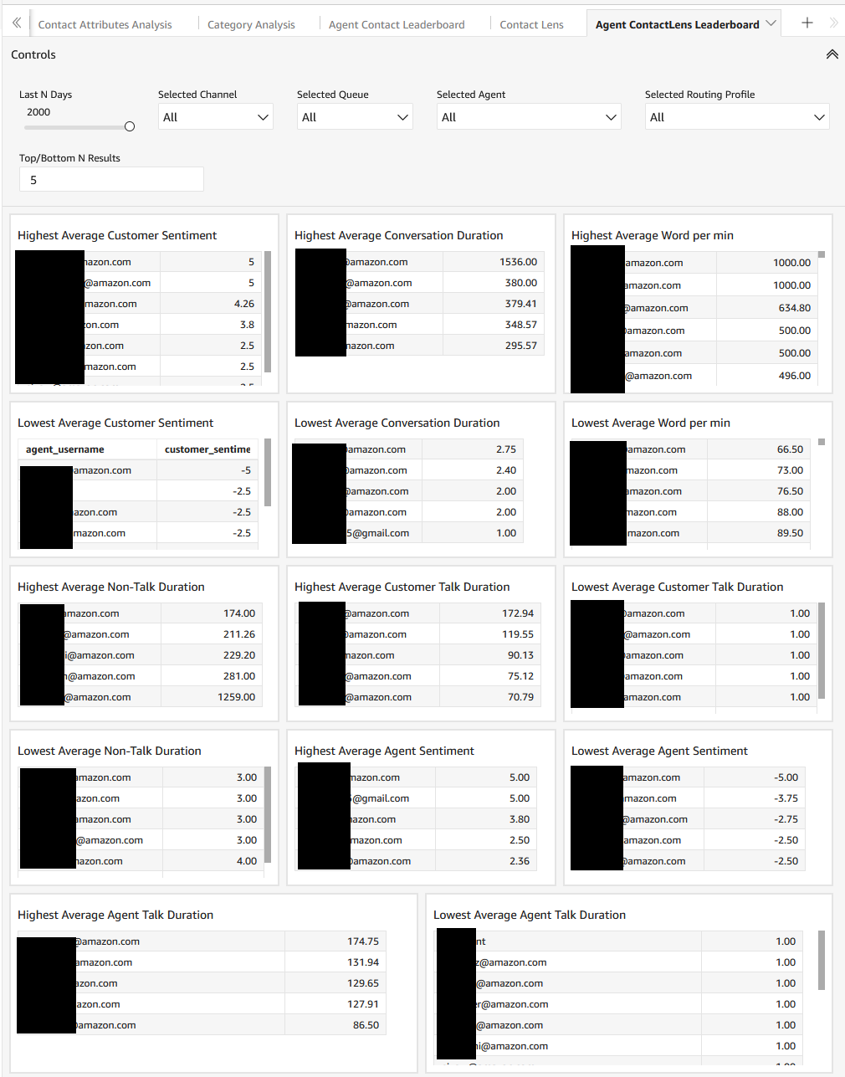
Task: Switch to the Category Analysis tab
Action: (250, 23)
